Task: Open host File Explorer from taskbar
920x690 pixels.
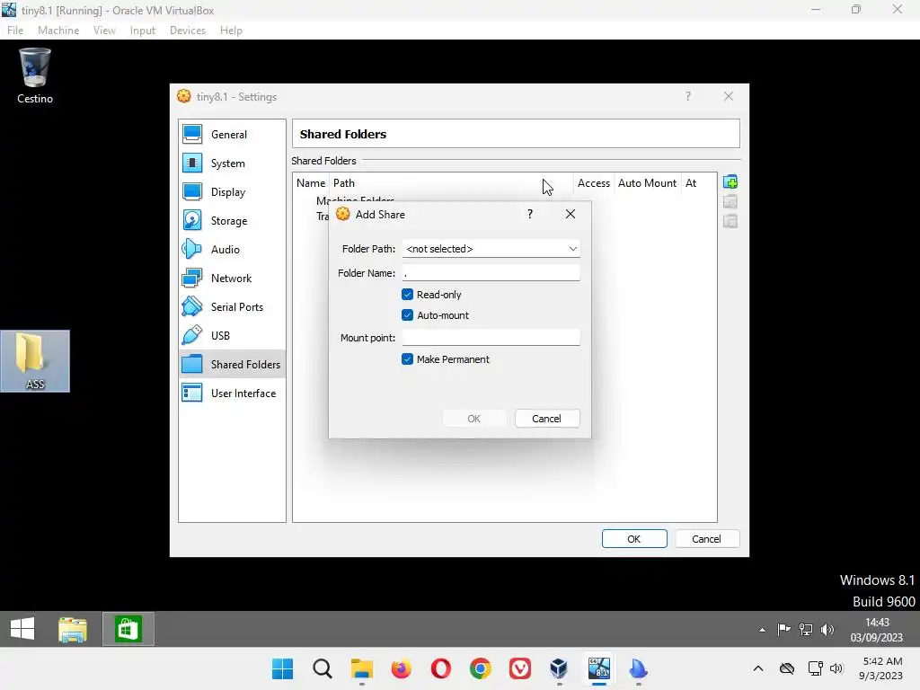Action: pyautogui.click(x=361, y=668)
